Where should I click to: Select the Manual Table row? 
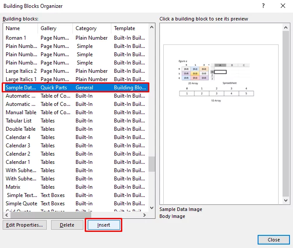tap(76, 112)
